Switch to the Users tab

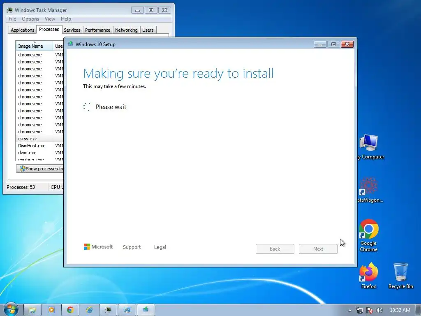tap(148, 30)
